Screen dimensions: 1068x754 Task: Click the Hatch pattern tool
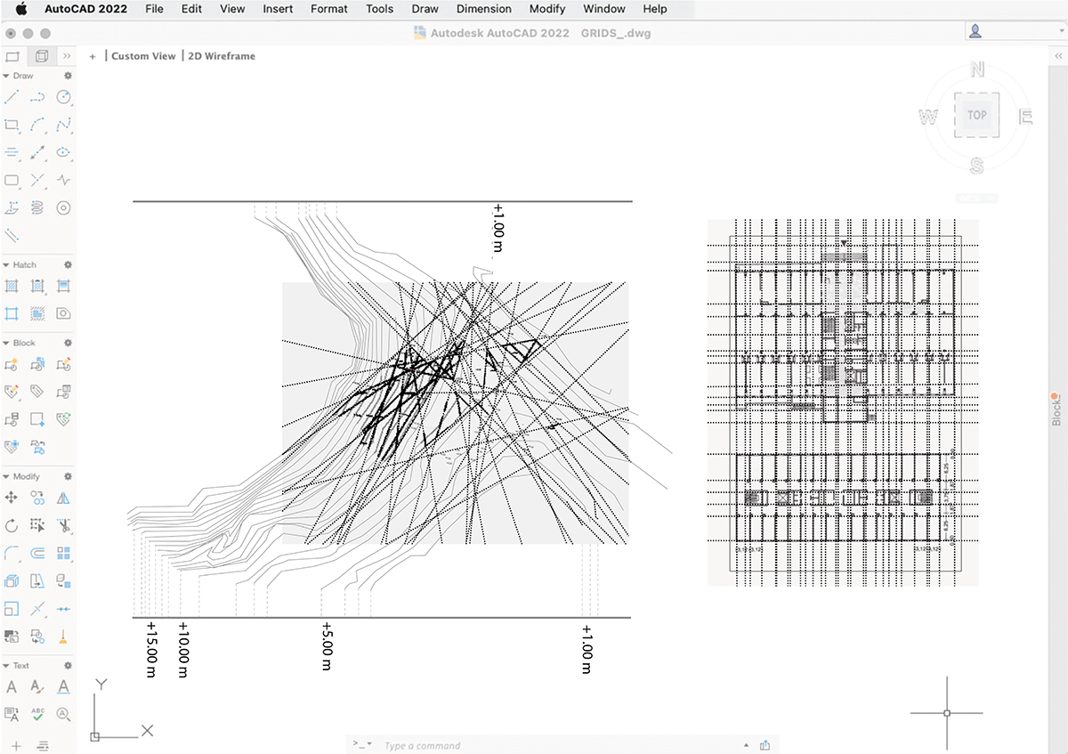click(12, 286)
